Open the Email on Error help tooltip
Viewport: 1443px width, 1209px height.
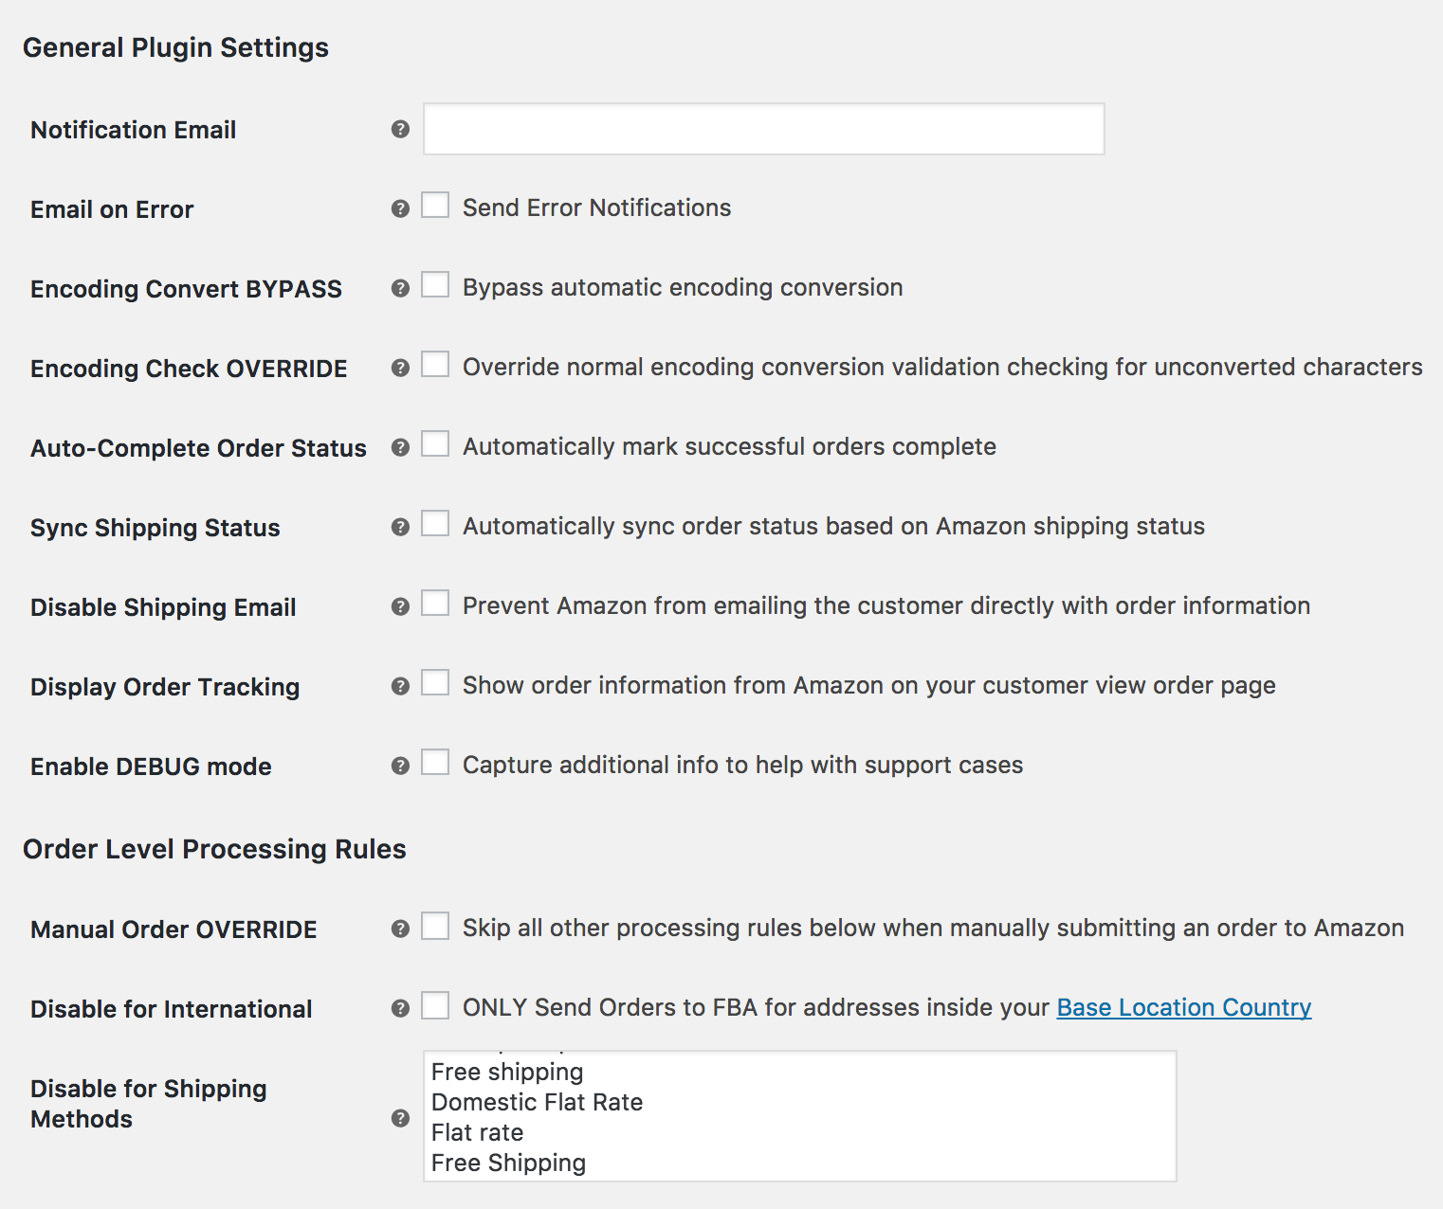point(399,208)
